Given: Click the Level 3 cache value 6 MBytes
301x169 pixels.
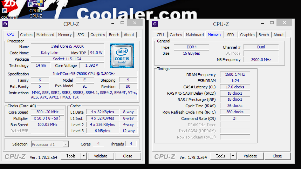Looking at the screenshot, I should (103, 131).
